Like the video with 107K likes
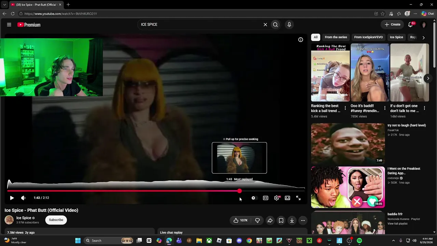Screen dimensions: 437x246 coord(241,220)
